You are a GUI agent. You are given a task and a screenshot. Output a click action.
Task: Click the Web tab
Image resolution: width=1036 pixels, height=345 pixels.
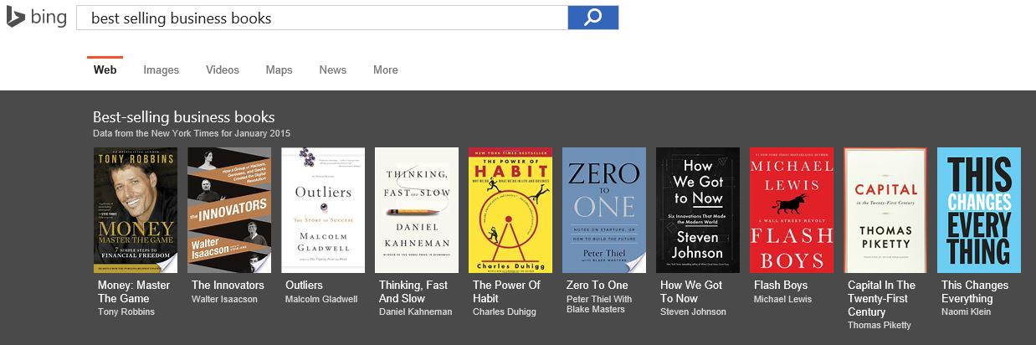105,70
